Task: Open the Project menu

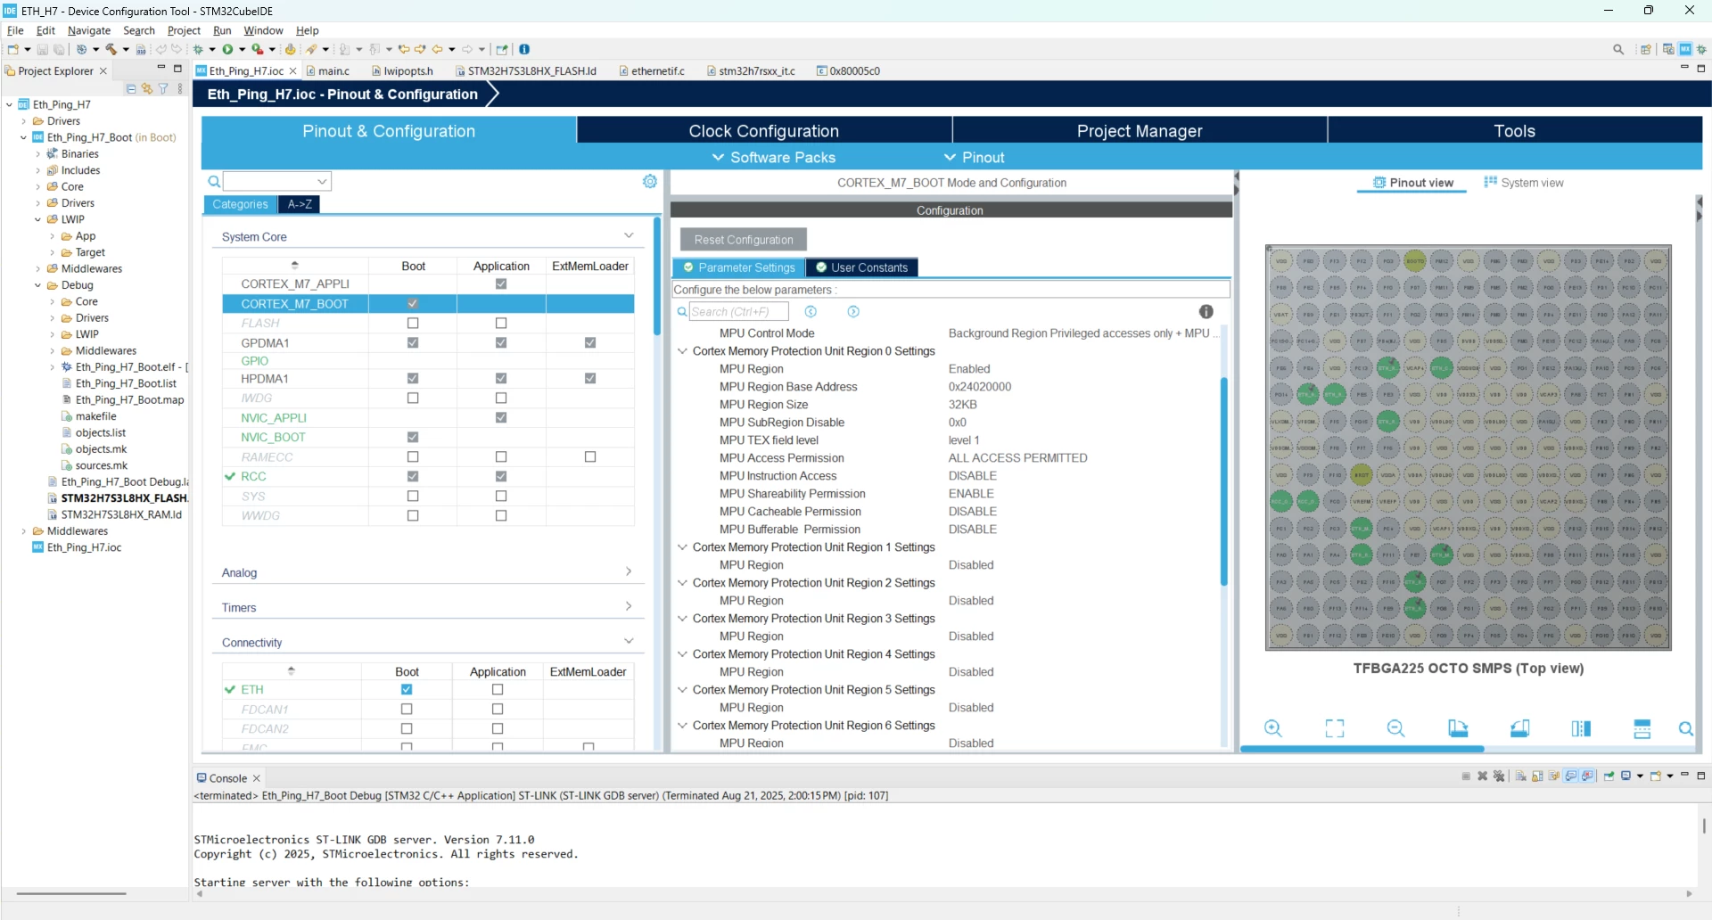Action: pos(184,30)
